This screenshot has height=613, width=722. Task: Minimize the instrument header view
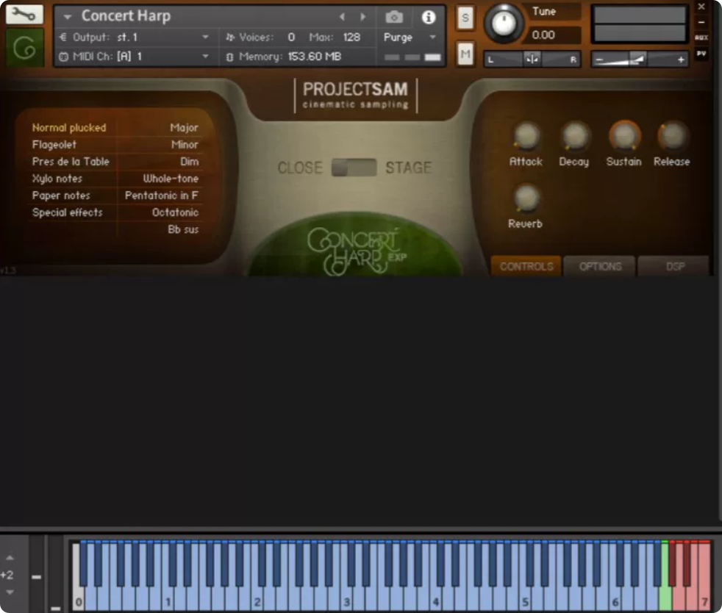tap(701, 21)
